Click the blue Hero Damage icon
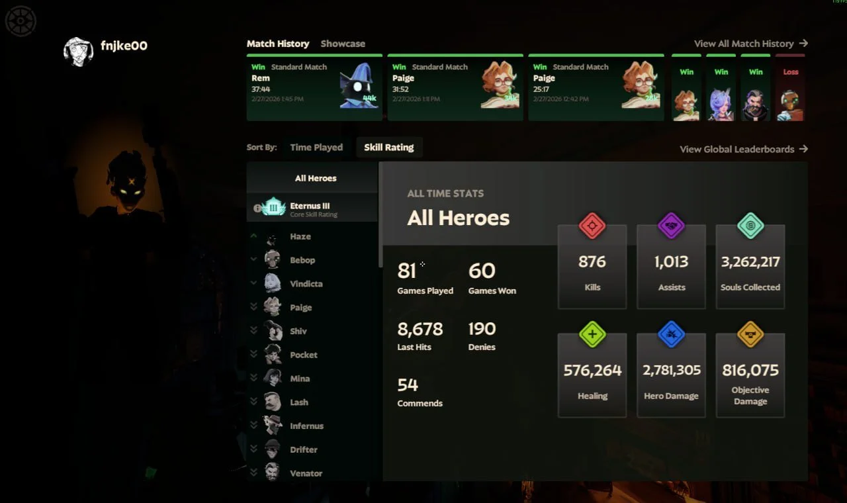This screenshot has width=847, height=503. click(x=671, y=334)
